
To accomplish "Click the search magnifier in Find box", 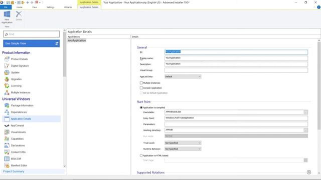I will (6, 34).
